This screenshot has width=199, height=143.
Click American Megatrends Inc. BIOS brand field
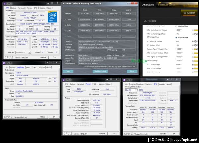[36, 91]
